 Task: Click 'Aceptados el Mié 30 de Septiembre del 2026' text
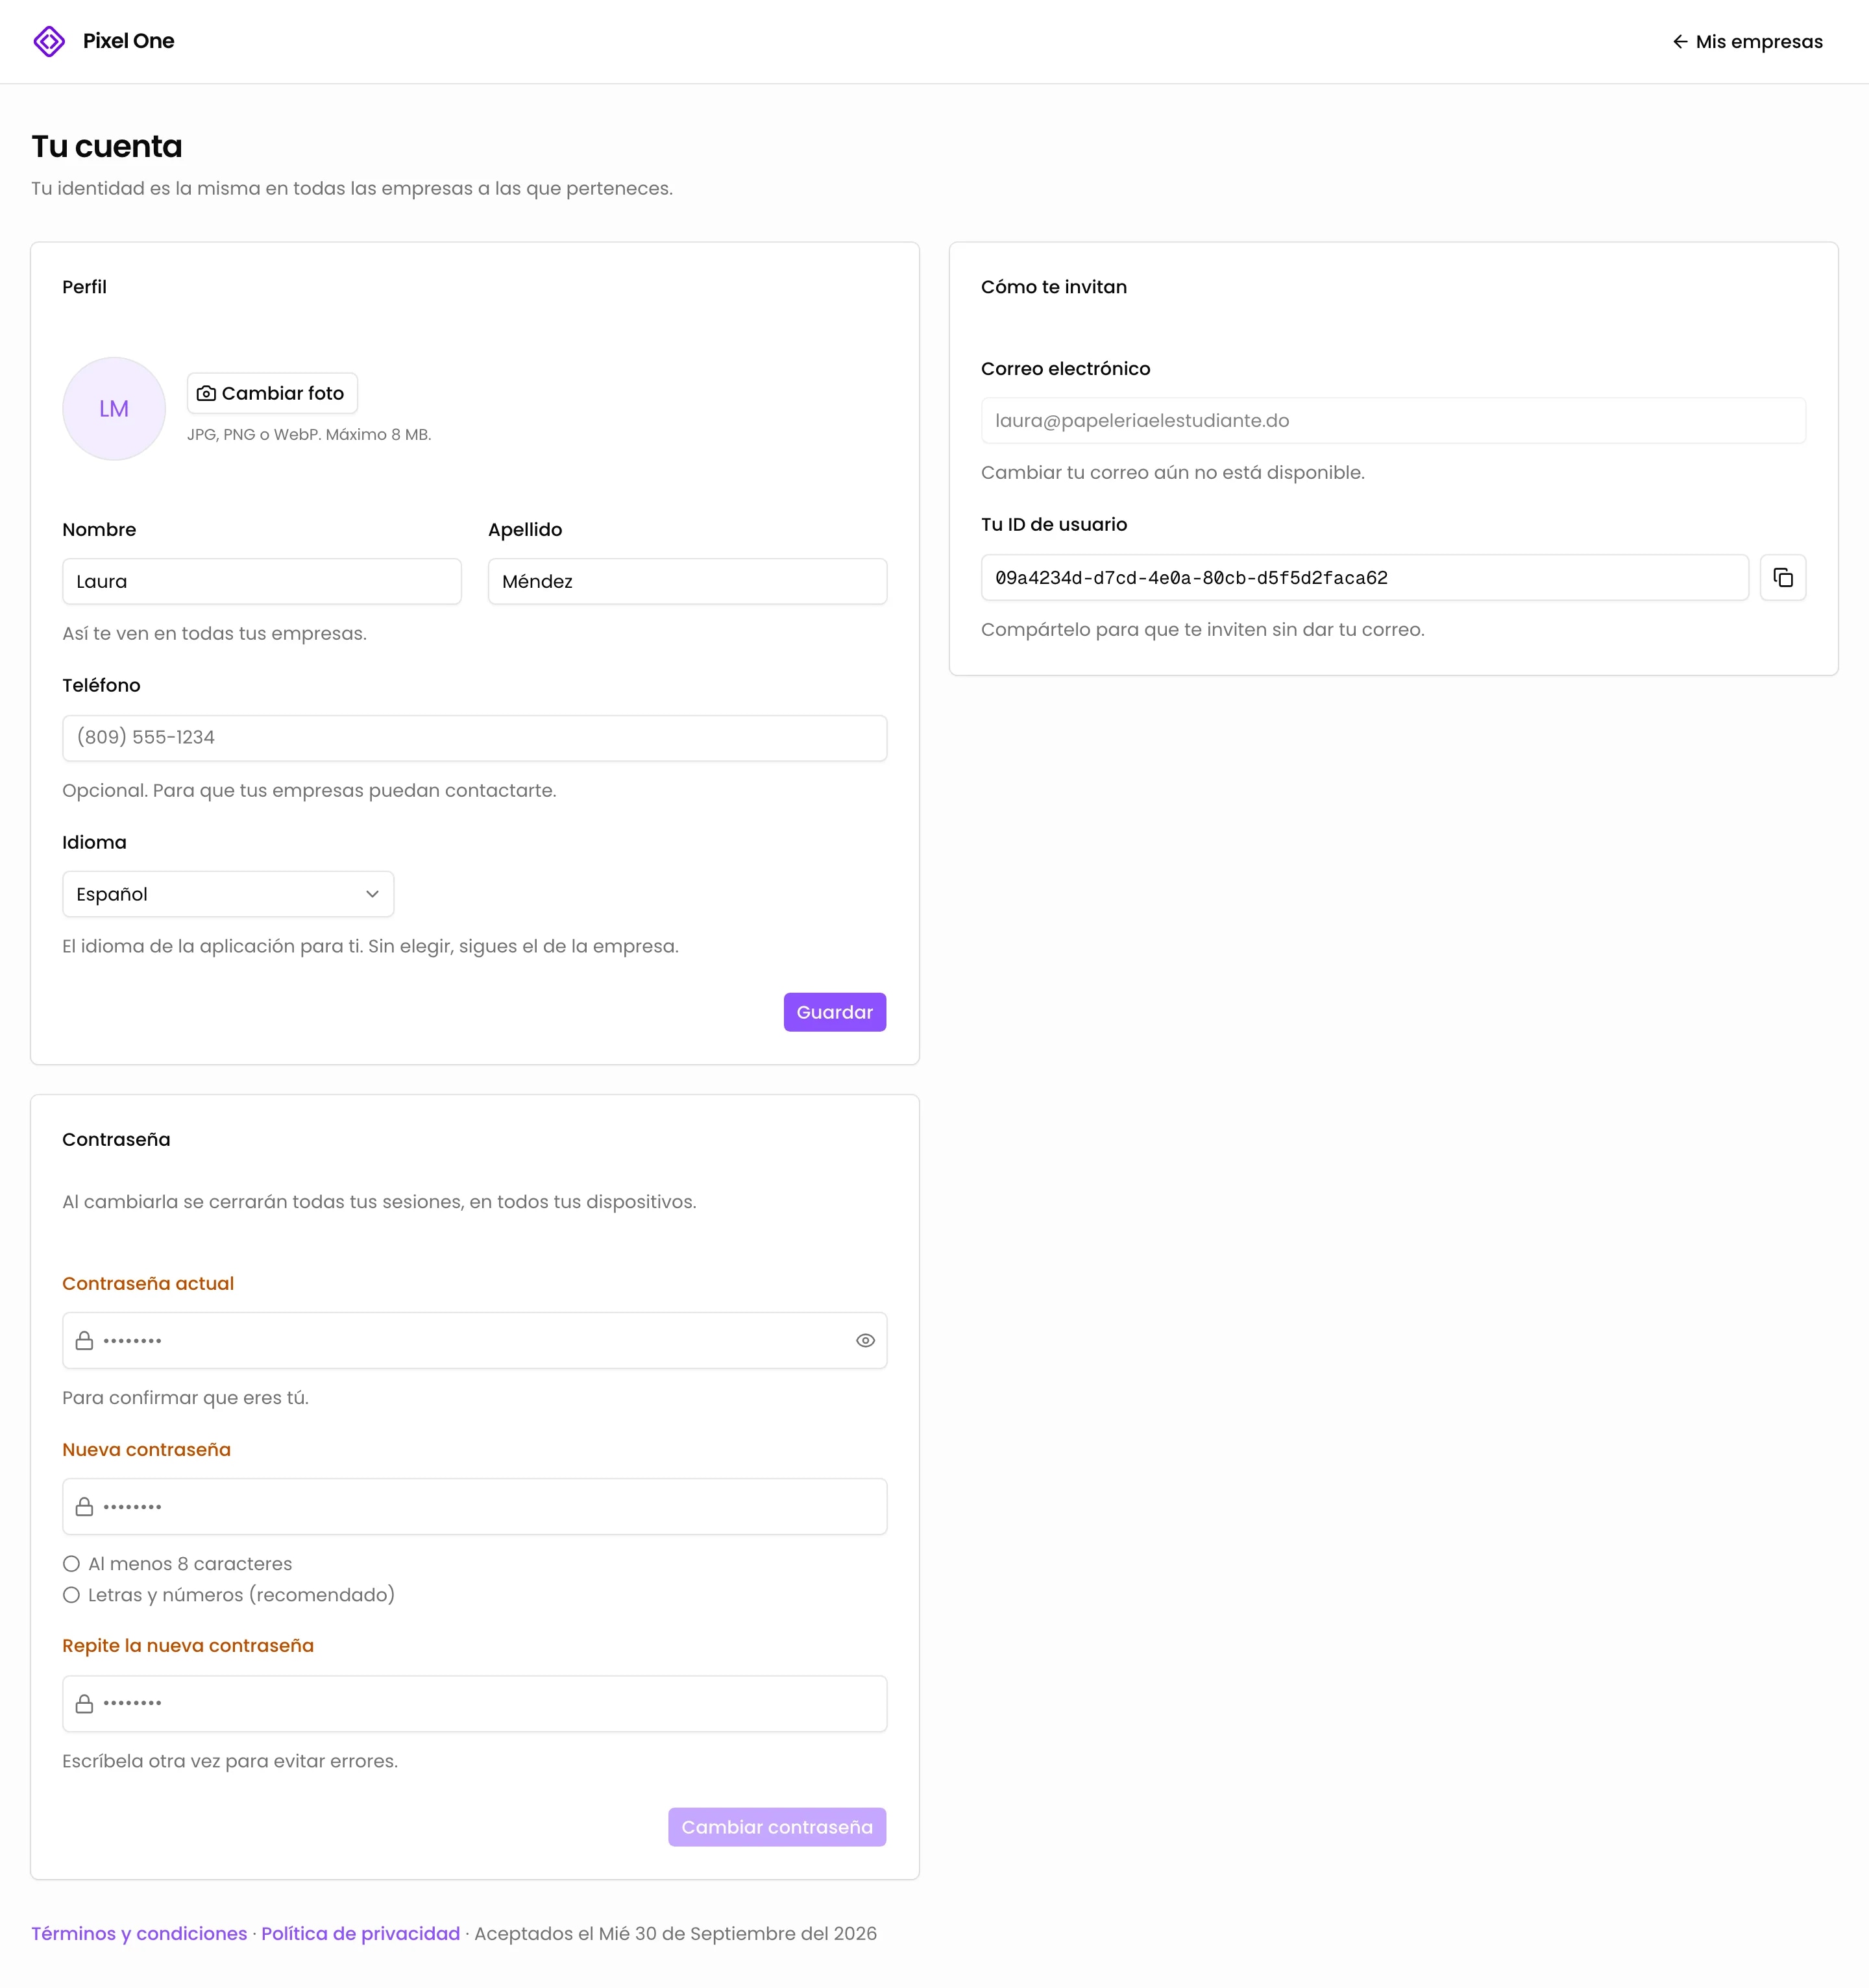point(675,1933)
